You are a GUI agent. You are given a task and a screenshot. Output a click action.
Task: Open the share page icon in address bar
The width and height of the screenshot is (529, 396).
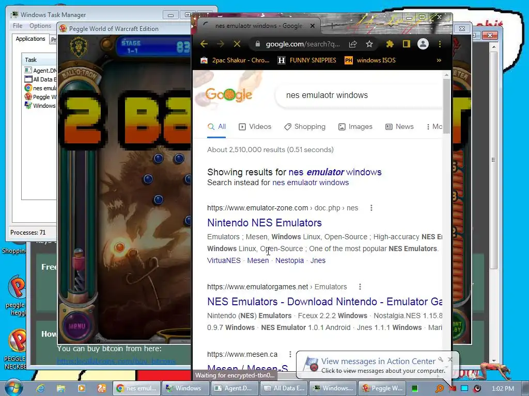coord(353,44)
